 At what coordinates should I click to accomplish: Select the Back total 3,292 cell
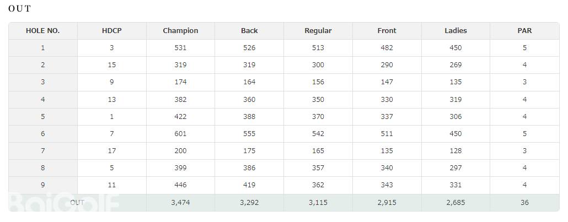249,203
